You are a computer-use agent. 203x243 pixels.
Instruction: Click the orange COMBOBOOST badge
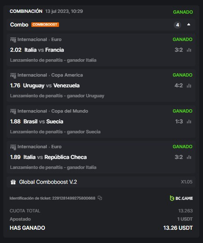[45, 25]
